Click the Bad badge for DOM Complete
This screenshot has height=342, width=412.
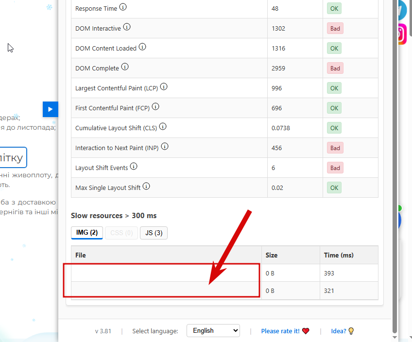click(x=335, y=68)
